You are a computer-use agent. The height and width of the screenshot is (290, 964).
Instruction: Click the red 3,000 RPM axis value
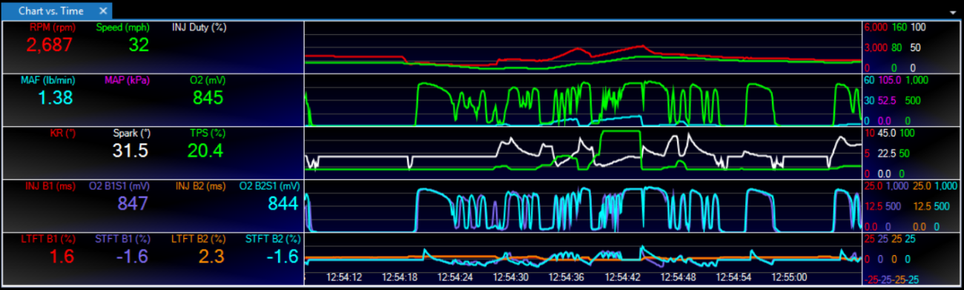(876, 47)
